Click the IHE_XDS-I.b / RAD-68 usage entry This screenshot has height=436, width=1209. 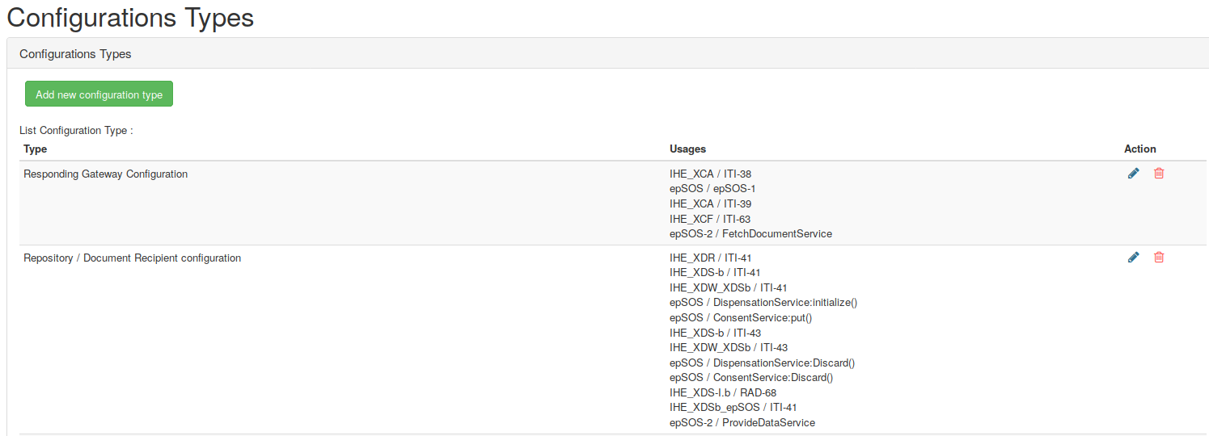(x=722, y=393)
